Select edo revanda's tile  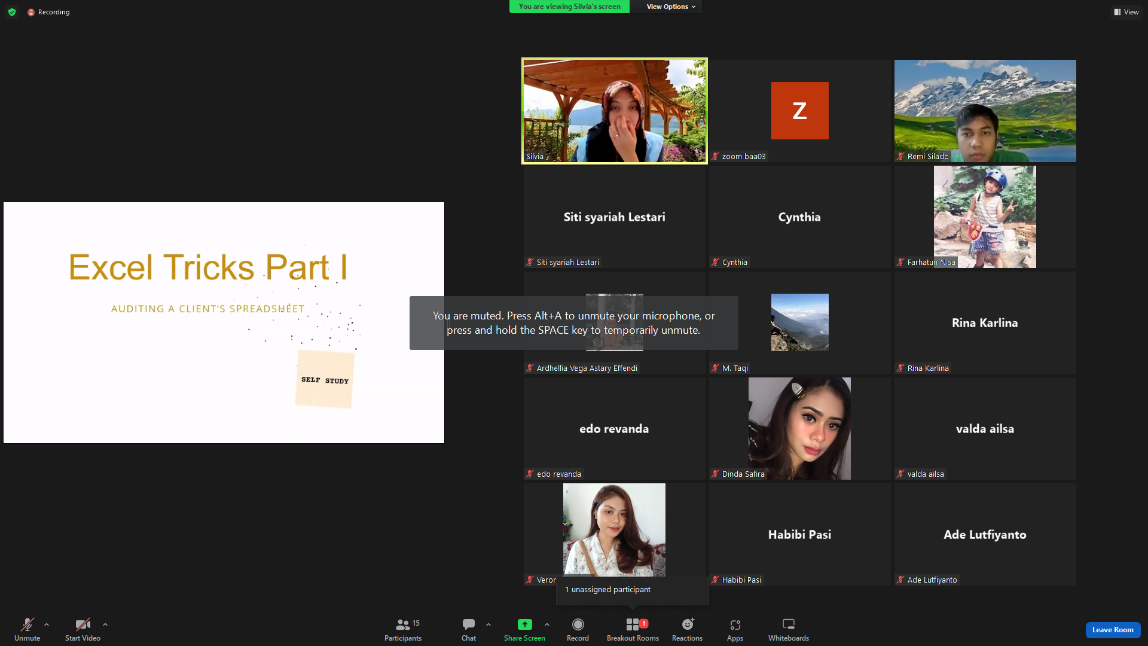click(x=615, y=428)
